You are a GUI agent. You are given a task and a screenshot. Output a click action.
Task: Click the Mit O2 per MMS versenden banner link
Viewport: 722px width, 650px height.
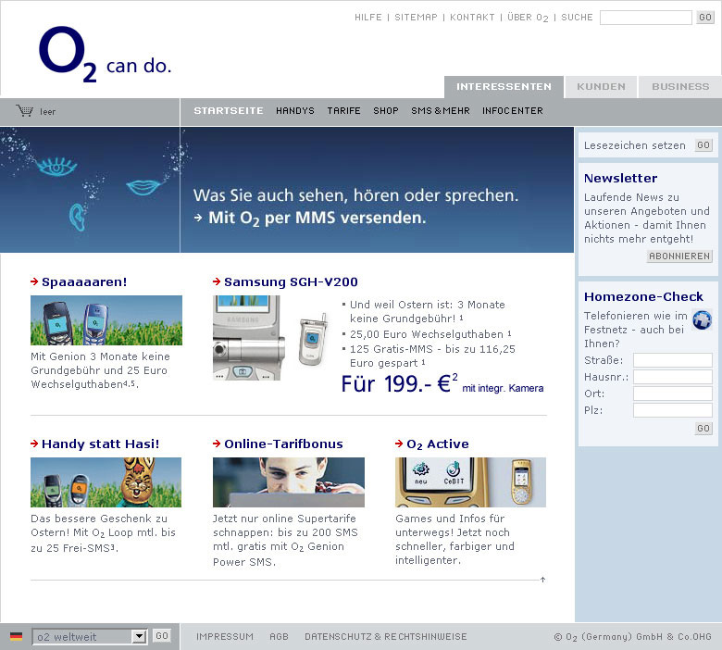317,218
